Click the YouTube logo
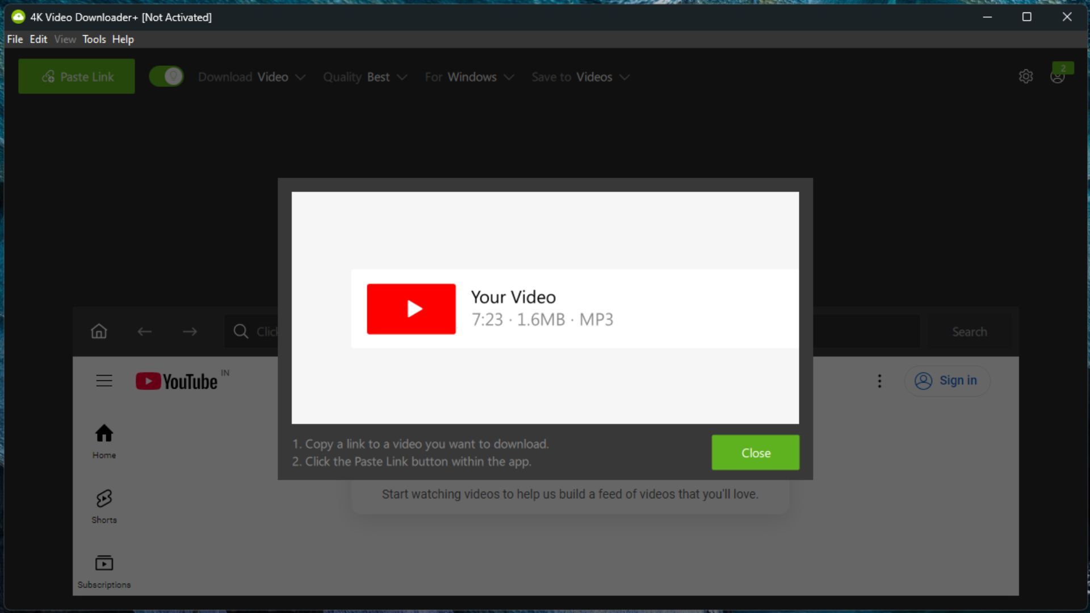Screen dimensions: 1090x613 point(177,381)
